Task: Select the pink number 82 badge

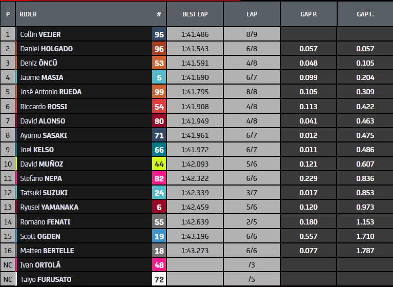Action: click(x=159, y=179)
